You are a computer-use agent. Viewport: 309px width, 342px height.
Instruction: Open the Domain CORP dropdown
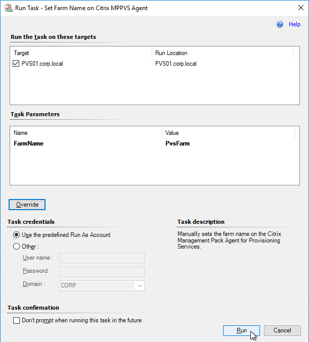102,285
